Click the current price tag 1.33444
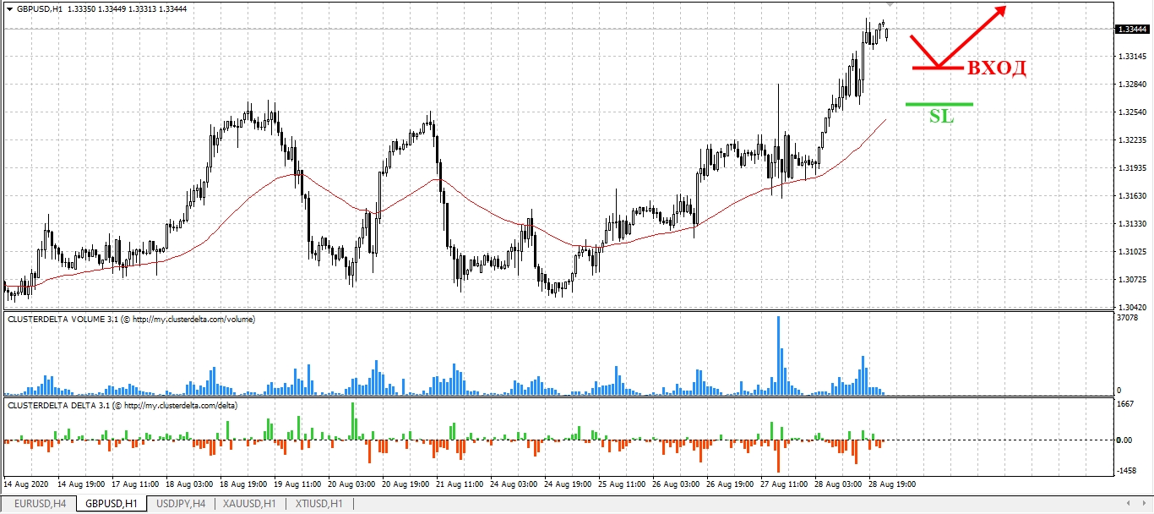This screenshot has height=514, width=1154. pyautogui.click(x=1132, y=30)
